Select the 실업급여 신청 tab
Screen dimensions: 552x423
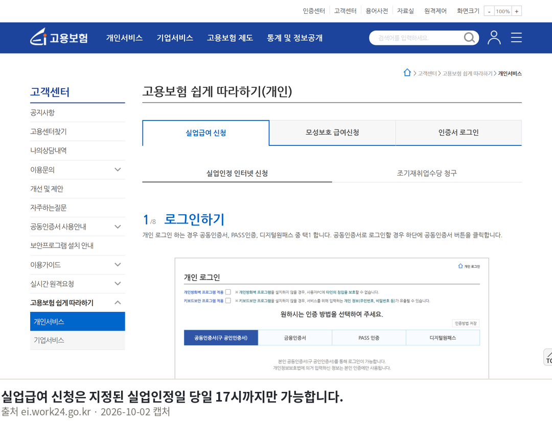(x=206, y=133)
